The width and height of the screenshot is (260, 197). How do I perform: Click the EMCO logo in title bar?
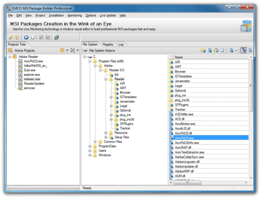click(x=9, y=8)
